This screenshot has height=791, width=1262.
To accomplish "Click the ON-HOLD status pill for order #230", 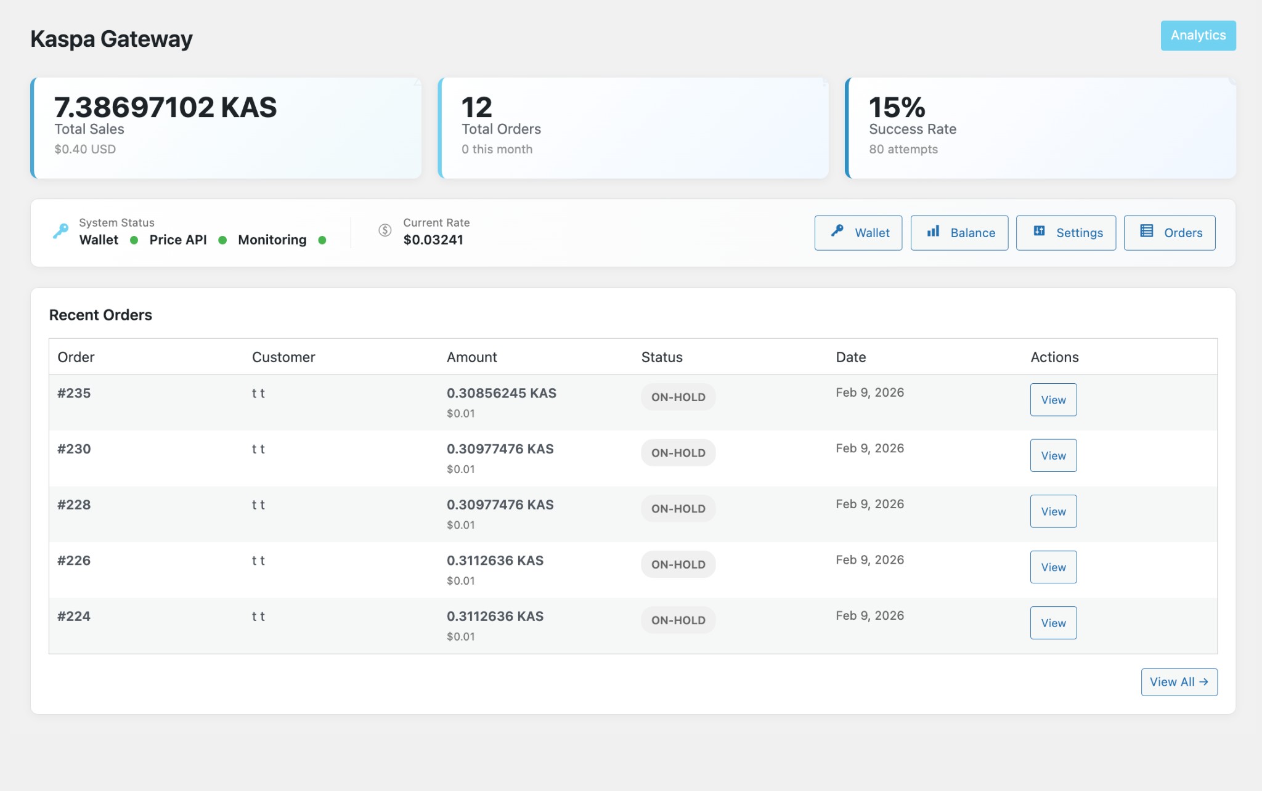I will click(678, 452).
